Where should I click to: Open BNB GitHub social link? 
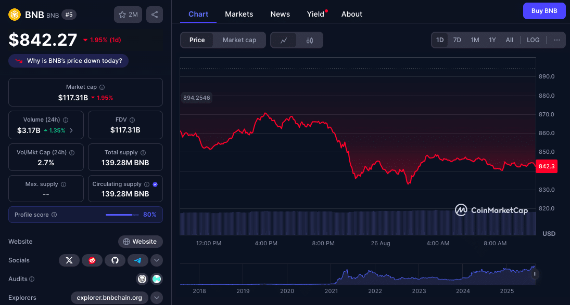[x=115, y=260]
